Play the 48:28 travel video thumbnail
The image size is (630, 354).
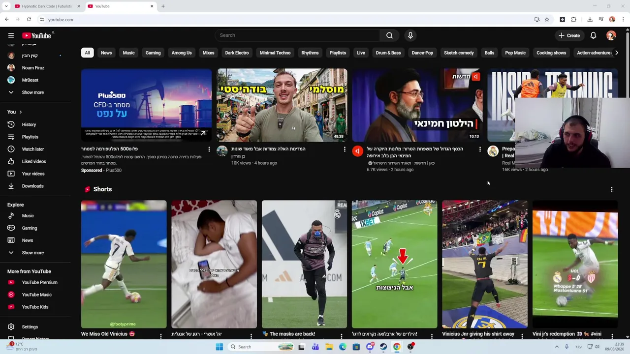pos(282,105)
